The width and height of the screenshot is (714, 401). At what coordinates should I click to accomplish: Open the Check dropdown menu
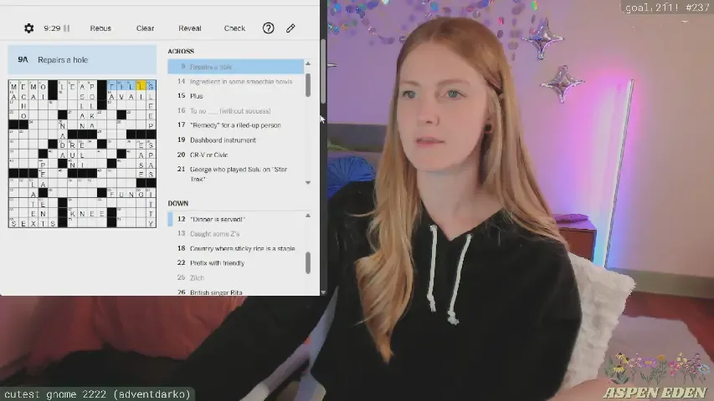click(x=234, y=28)
